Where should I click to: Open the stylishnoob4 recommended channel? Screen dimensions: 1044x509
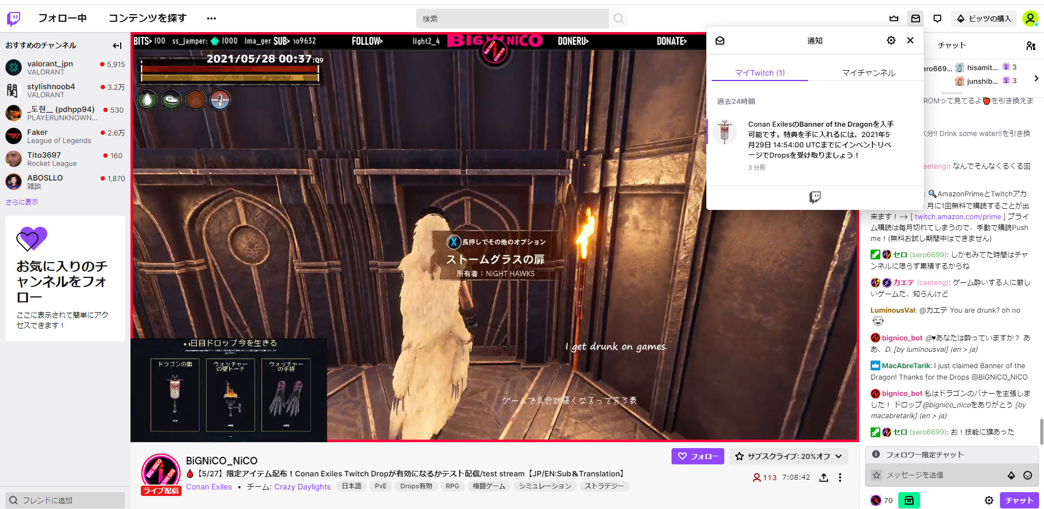coord(65,90)
